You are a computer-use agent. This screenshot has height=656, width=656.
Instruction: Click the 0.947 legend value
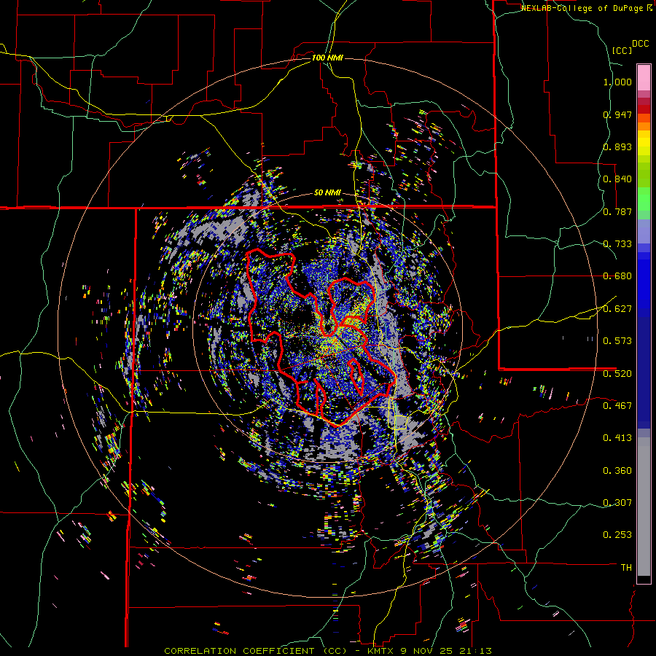(617, 114)
